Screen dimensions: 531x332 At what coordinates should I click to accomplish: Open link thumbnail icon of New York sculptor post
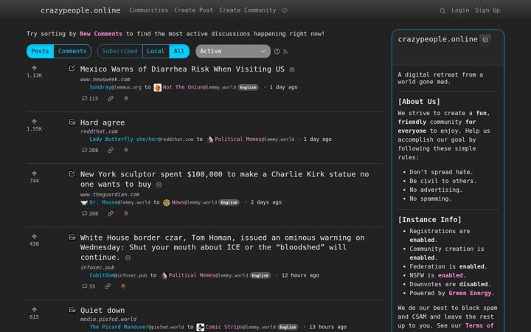[72, 173]
